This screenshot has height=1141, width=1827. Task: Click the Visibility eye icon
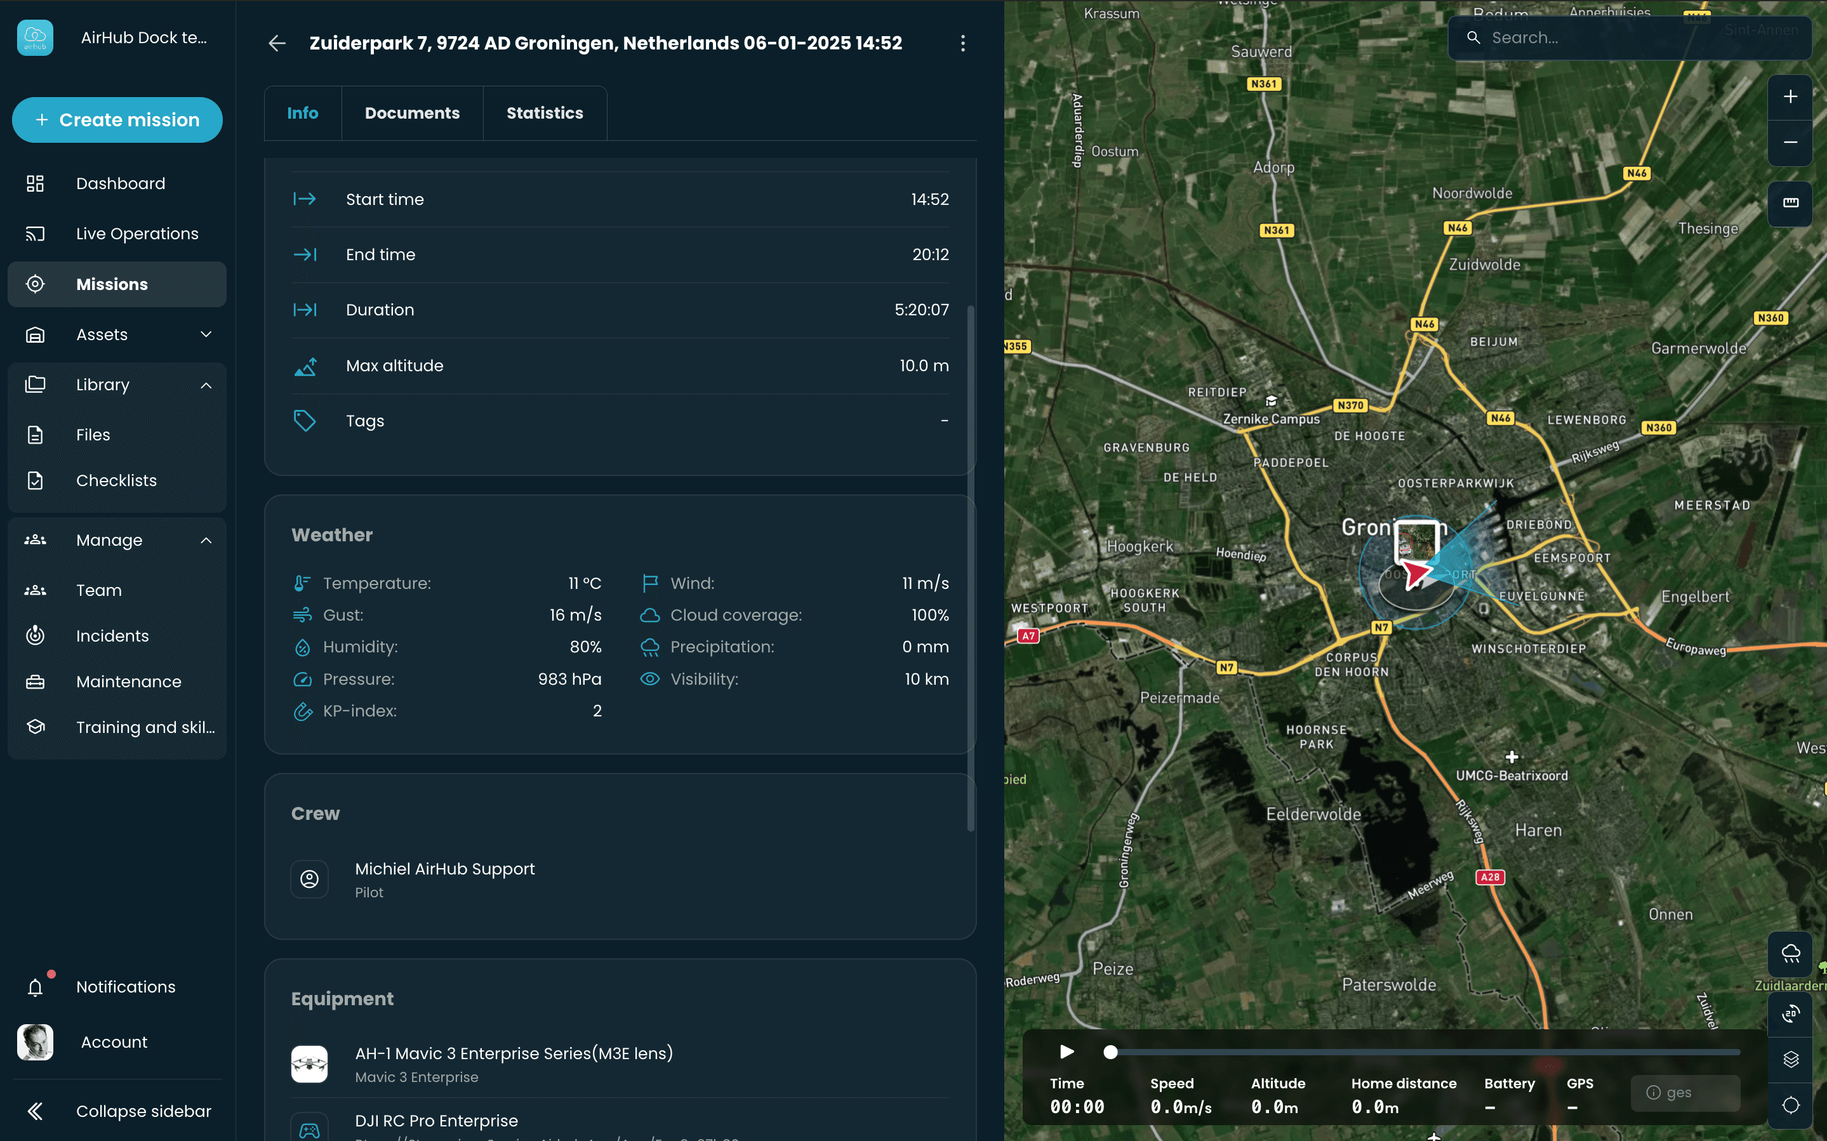[650, 679]
